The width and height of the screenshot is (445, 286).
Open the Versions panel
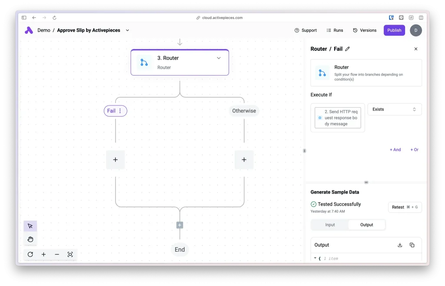pyautogui.click(x=365, y=30)
